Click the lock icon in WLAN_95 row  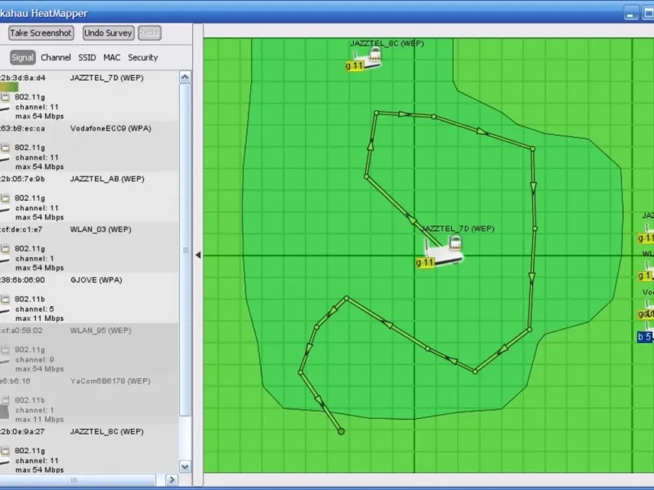[5, 350]
